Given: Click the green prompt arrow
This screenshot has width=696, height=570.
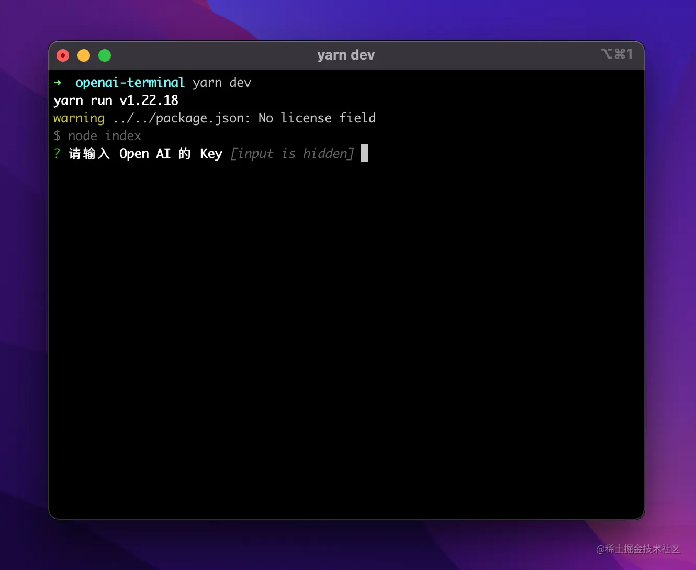Looking at the screenshot, I should coord(58,83).
